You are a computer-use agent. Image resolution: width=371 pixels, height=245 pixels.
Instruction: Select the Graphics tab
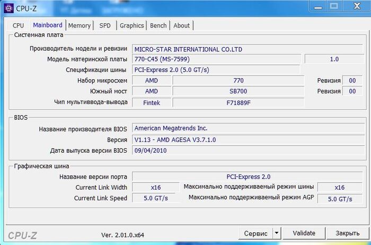tap(131, 25)
